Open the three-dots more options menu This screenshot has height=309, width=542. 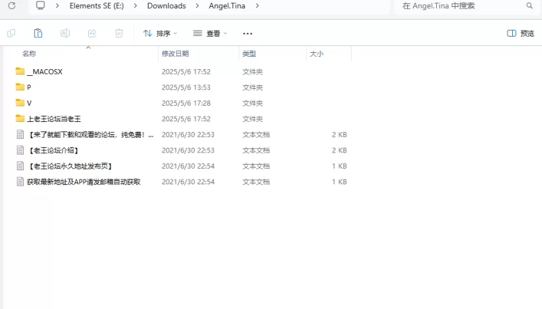pos(247,33)
